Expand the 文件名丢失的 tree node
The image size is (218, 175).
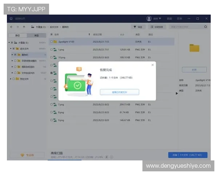point(12,73)
